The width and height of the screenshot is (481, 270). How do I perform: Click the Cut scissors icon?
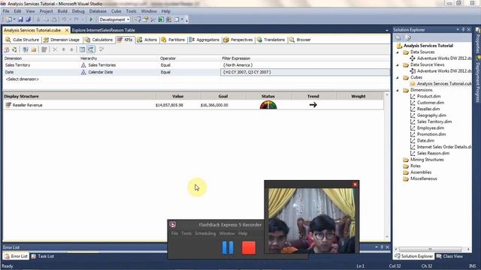pyautogui.click(x=38, y=19)
